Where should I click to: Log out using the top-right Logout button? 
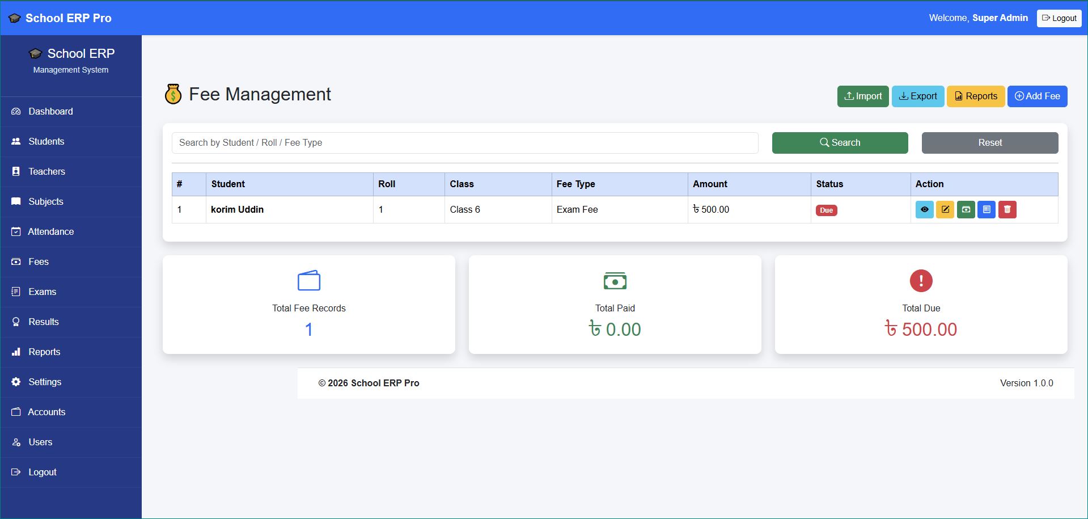tap(1059, 18)
